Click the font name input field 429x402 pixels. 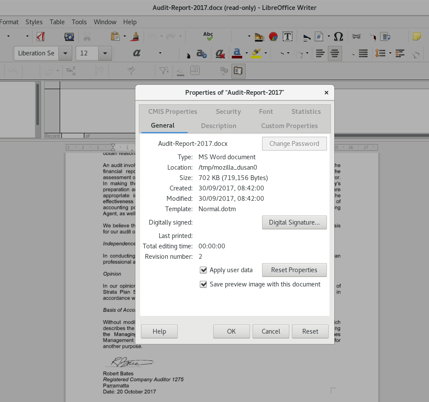[x=36, y=53]
